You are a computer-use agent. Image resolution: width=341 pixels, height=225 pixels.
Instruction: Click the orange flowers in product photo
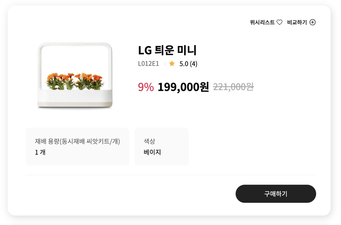tap(75, 81)
